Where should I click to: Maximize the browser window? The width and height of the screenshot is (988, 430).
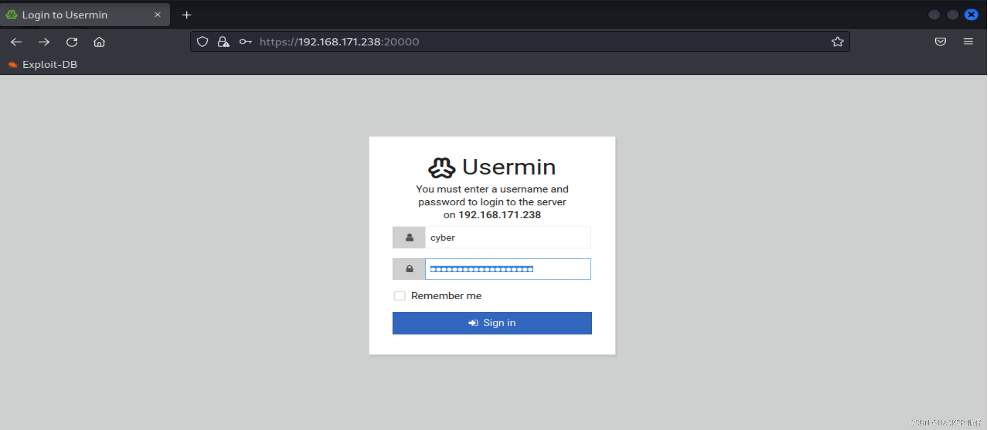952,15
